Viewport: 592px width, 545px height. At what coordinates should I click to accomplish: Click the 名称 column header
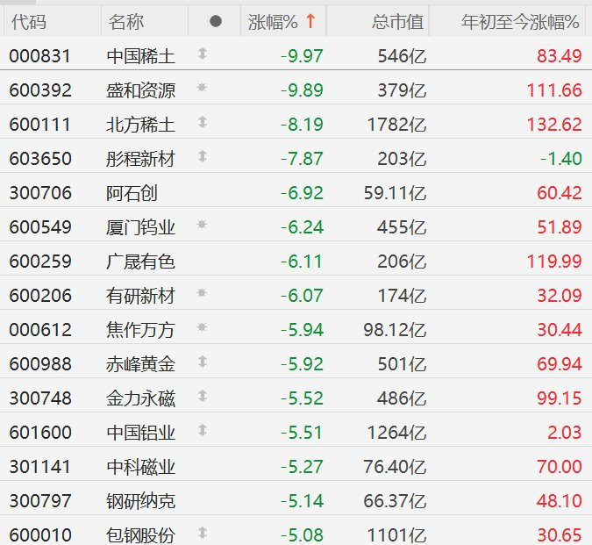[126, 22]
